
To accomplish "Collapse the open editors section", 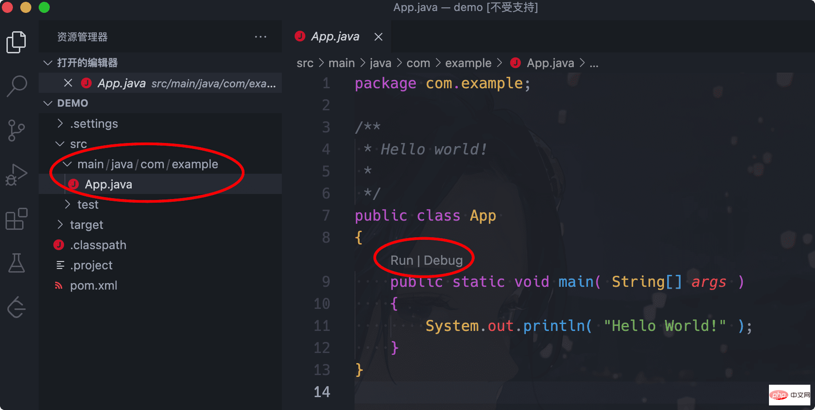I will click(47, 63).
